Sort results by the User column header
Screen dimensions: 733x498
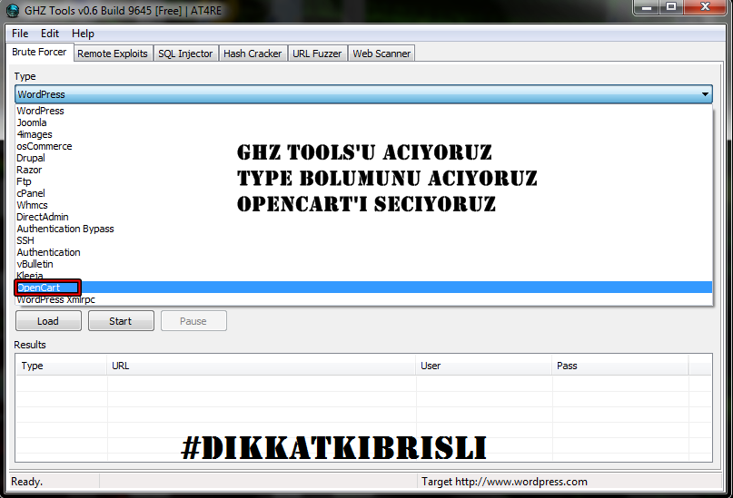click(484, 366)
